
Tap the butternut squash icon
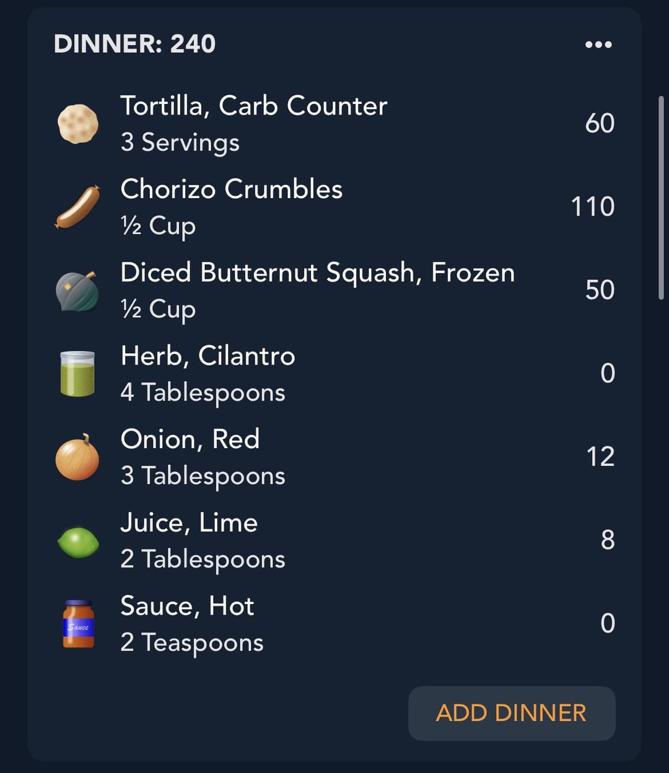78,291
